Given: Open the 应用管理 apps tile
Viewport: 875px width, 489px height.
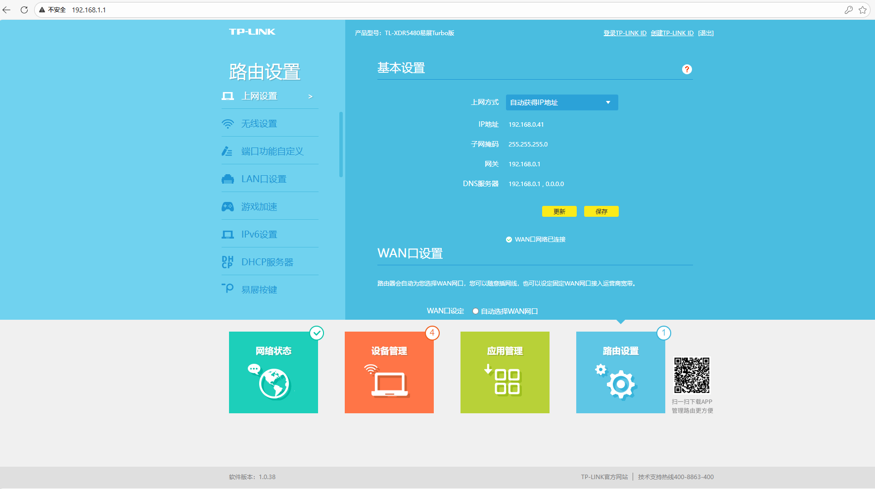Looking at the screenshot, I should click(505, 372).
